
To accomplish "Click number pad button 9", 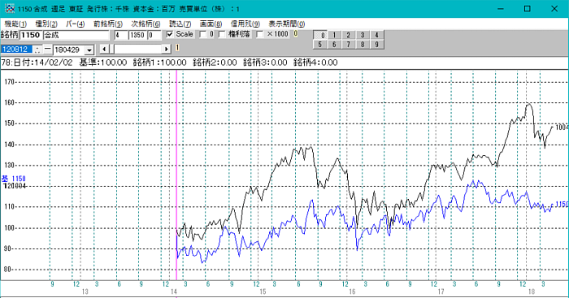I will 376,44.
